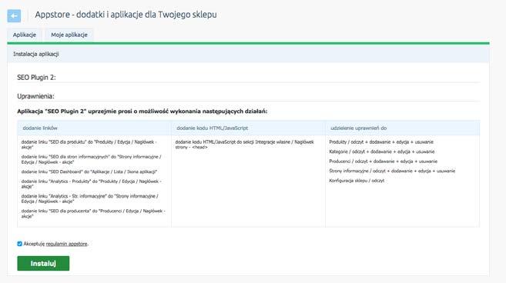506x283 pixels.
Task: Open the Moje aplikacje tab
Action: pos(69,35)
